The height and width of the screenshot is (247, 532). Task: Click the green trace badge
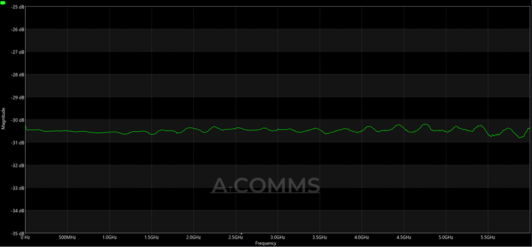point(3,2)
